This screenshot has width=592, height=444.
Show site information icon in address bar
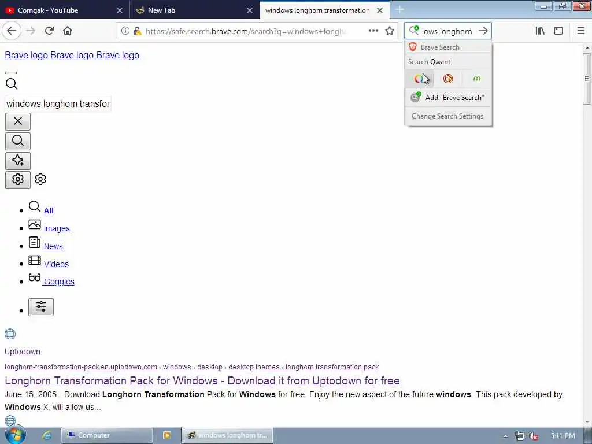click(x=125, y=31)
